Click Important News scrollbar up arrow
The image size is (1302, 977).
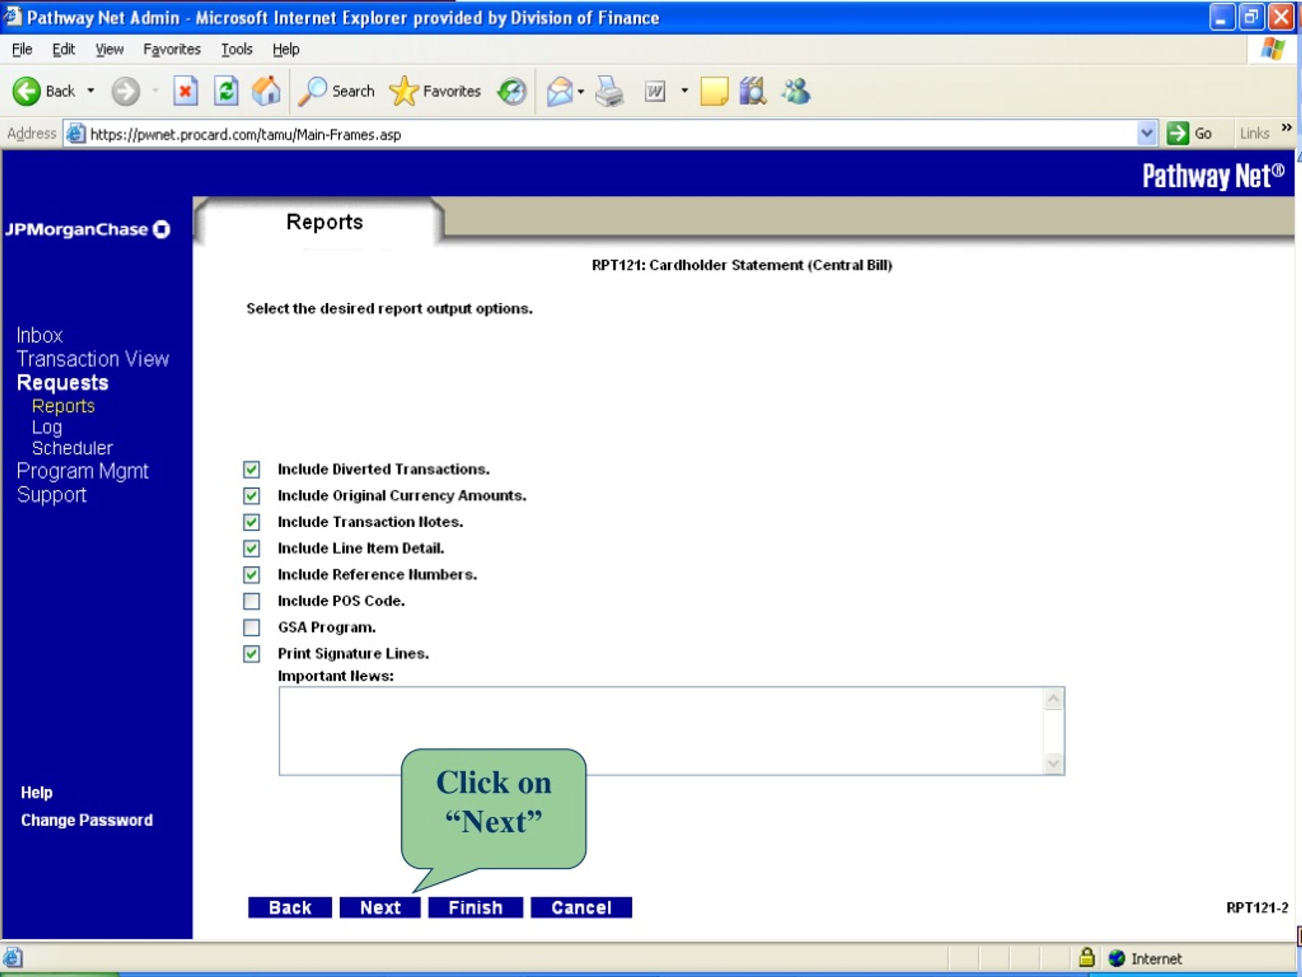coord(1053,699)
